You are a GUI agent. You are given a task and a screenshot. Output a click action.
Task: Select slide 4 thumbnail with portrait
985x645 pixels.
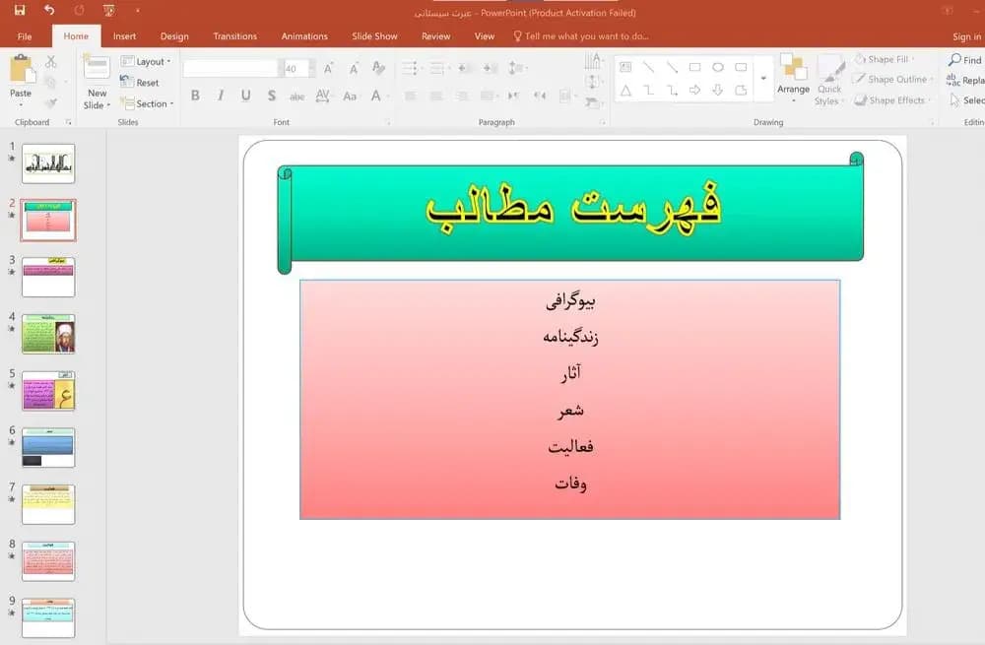[48, 334]
